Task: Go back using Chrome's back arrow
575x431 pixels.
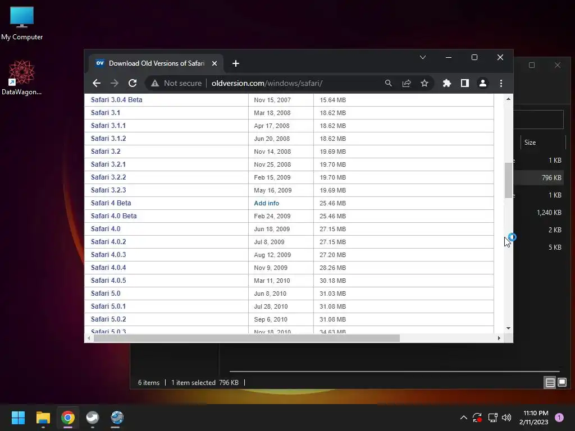Action: pos(97,83)
